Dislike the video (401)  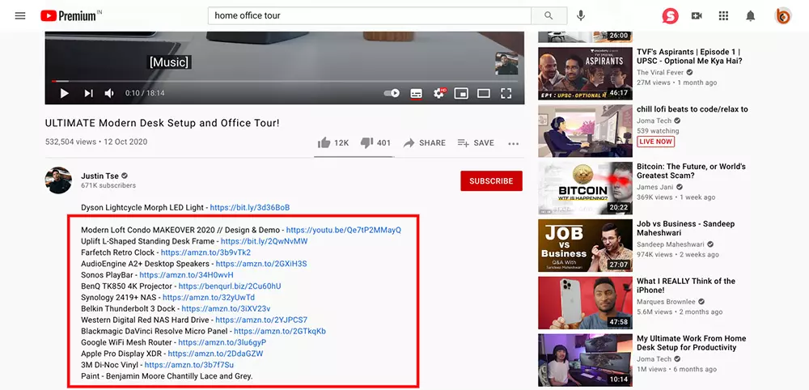click(x=375, y=143)
